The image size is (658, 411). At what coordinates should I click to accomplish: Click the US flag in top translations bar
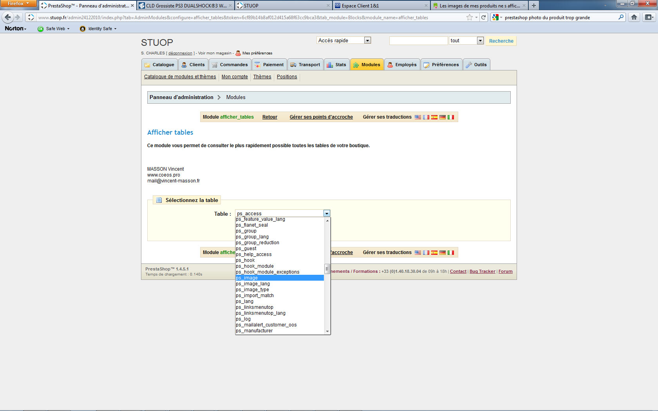(418, 117)
